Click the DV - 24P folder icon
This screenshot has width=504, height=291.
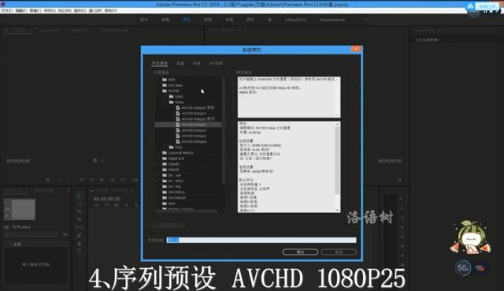click(x=165, y=175)
